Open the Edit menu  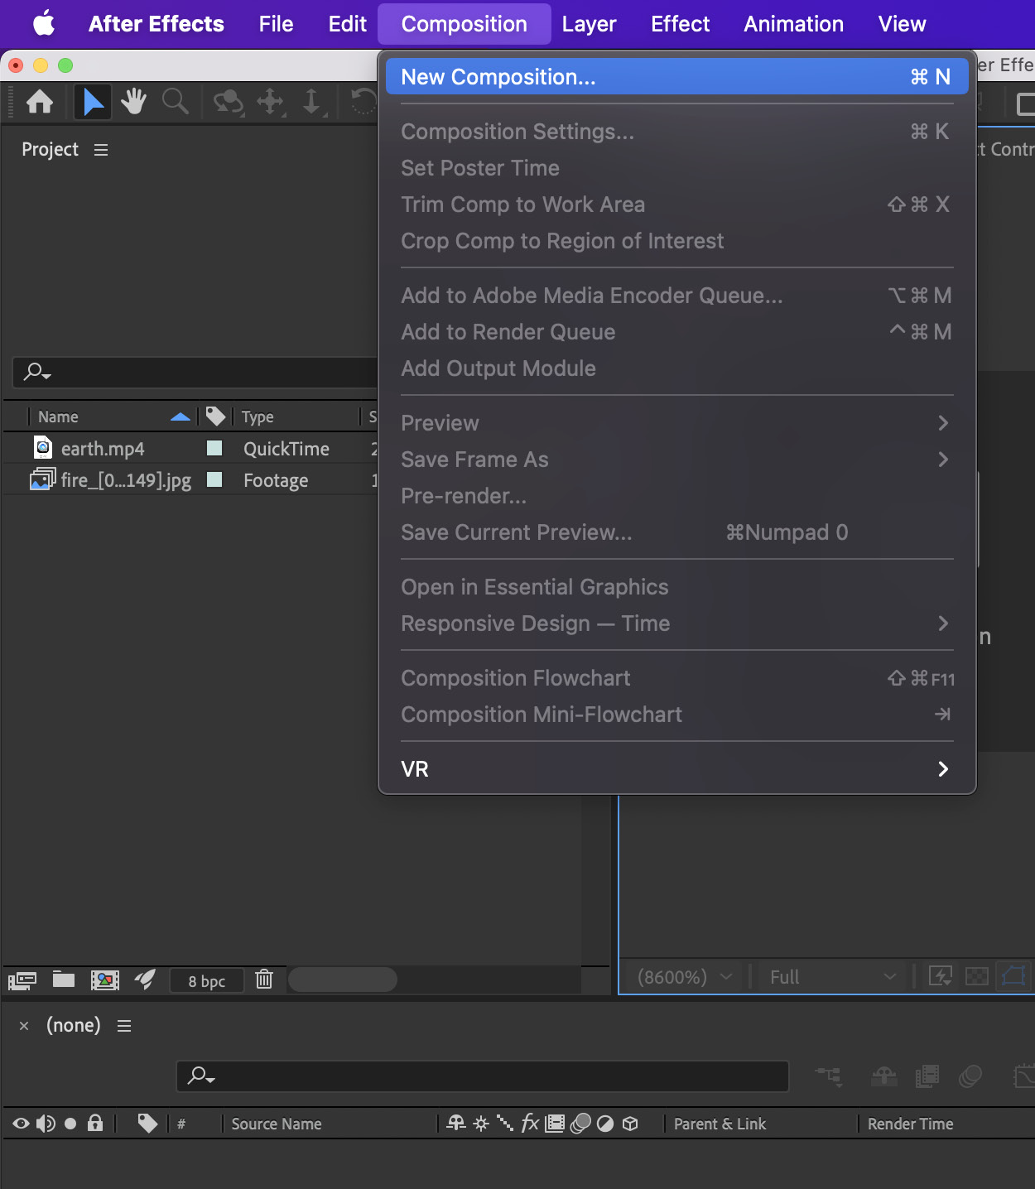click(x=348, y=24)
